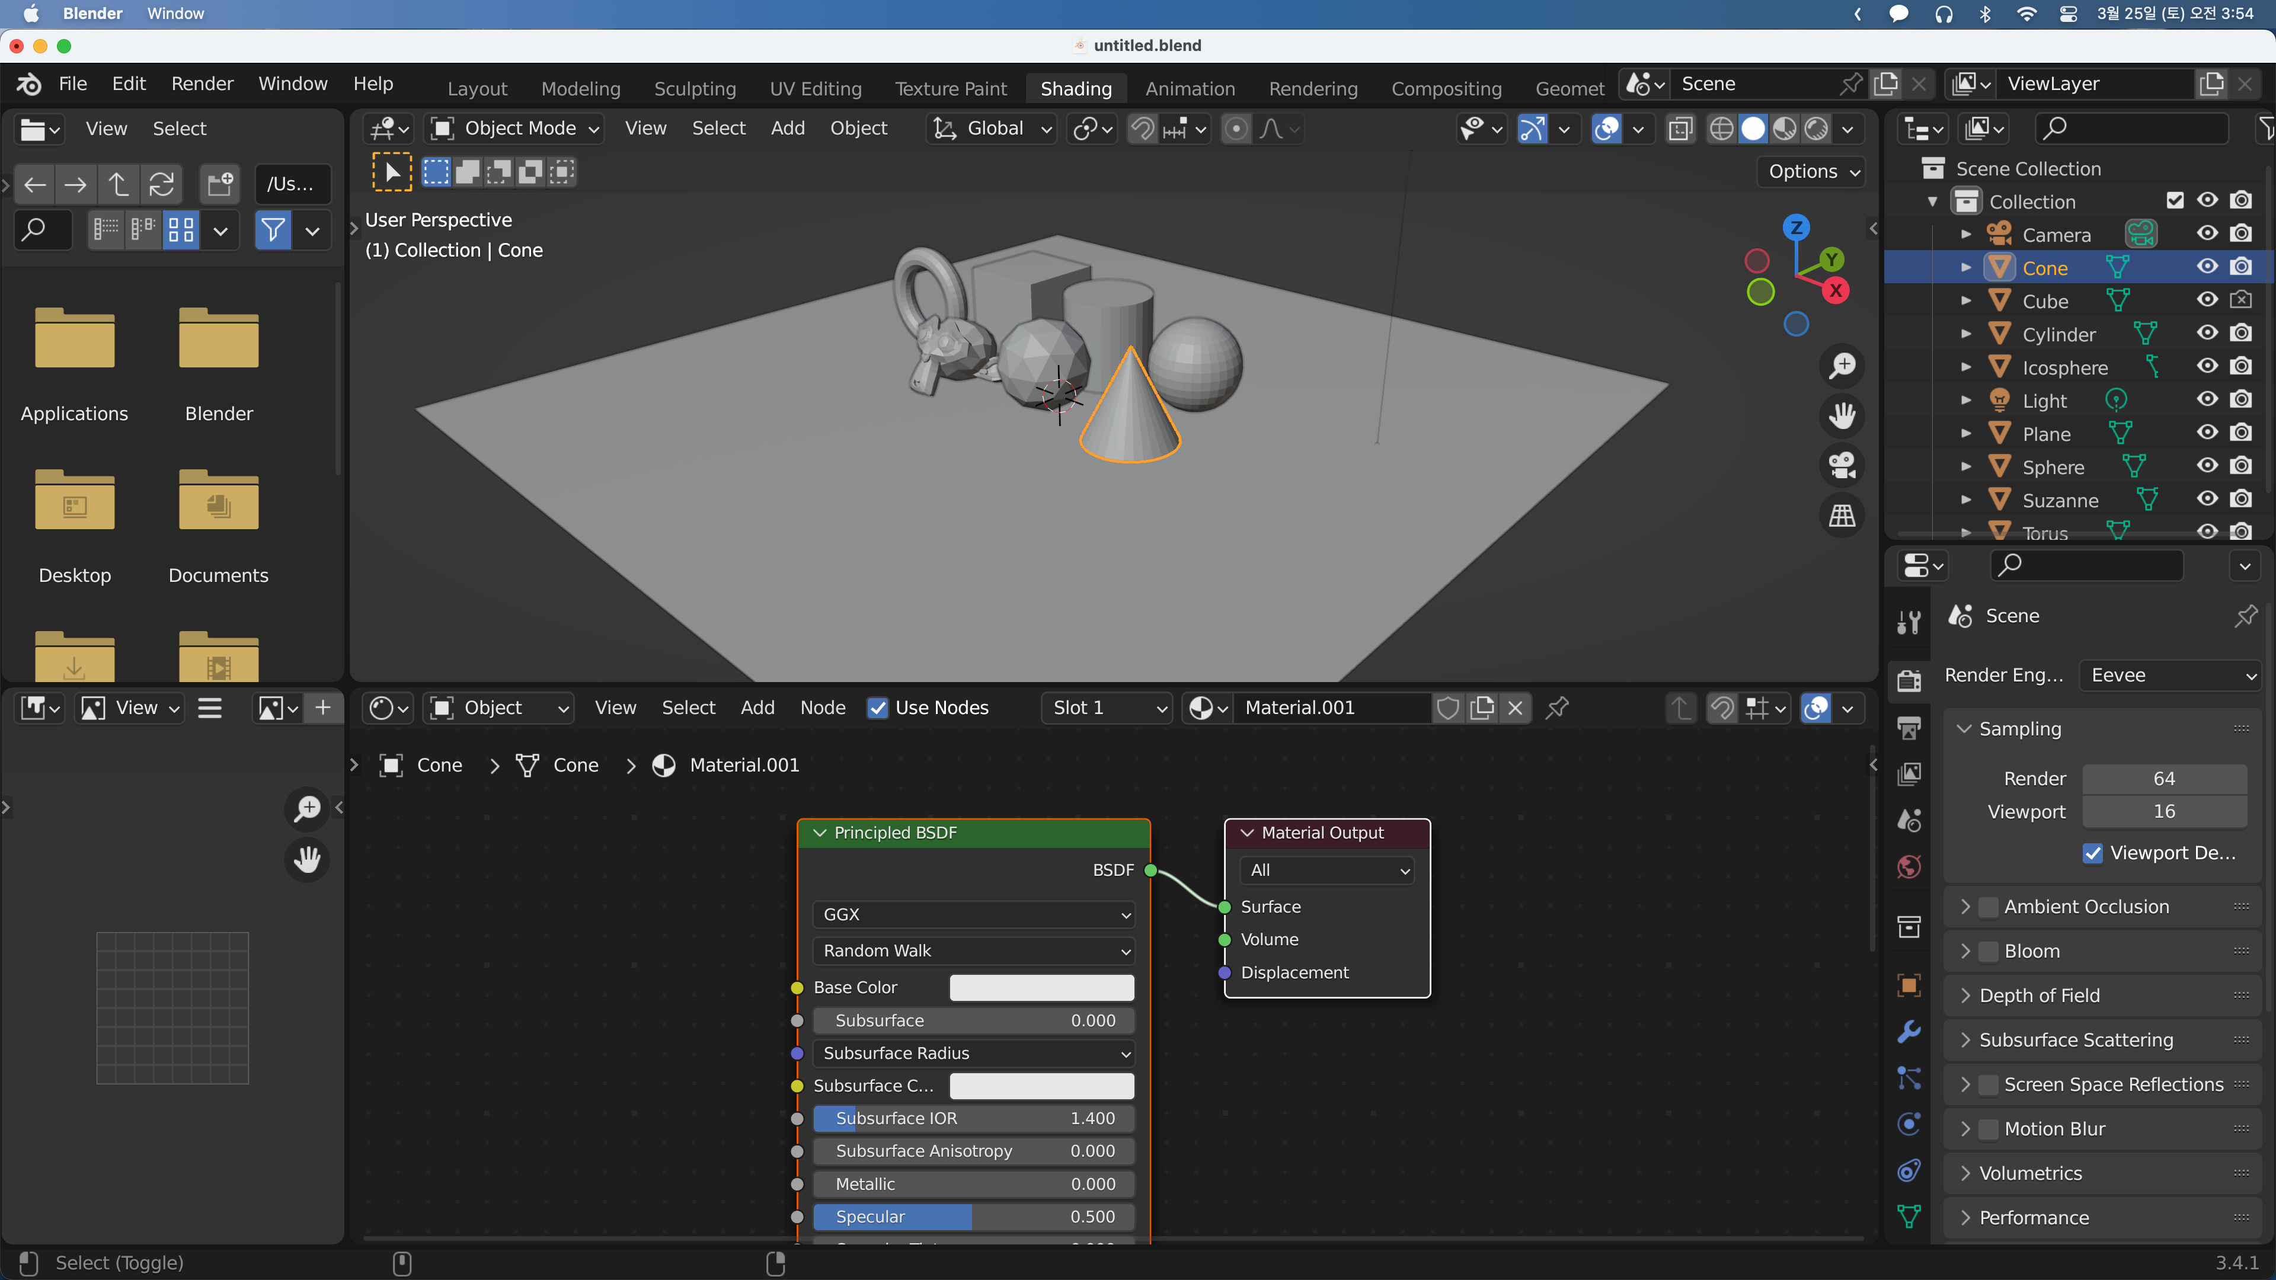Open the Render menu
The image size is (2276, 1280).
click(x=202, y=84)
